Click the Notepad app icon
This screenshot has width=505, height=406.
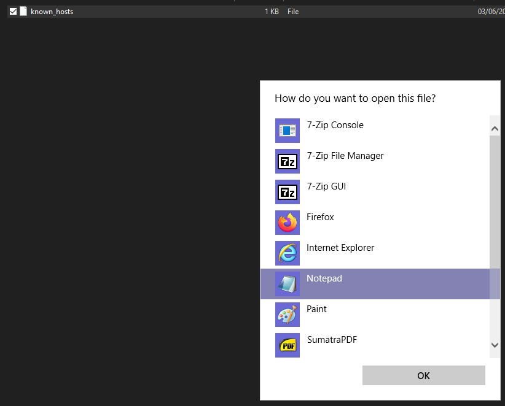pyautogui.click(x=287, y=284)
